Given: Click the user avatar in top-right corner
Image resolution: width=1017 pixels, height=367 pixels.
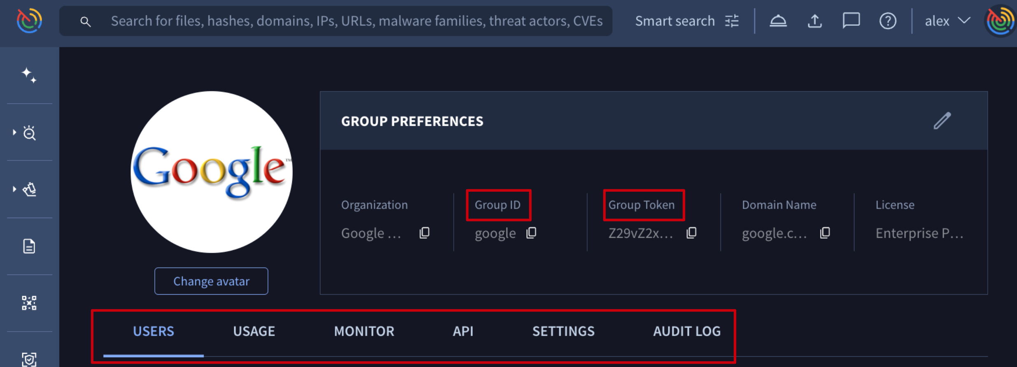Looking at the screenshot, I should pyautogui.click(x=1001, y=21).
